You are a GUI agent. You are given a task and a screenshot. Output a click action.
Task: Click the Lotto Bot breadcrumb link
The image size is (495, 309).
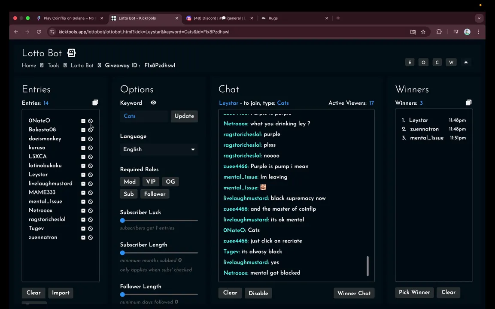(x=82, y=66)
